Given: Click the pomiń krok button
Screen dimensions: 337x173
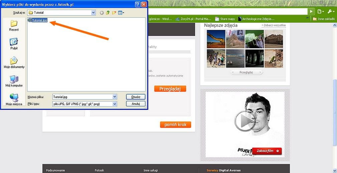Looking at the screenshot, I should click(x=175, y=125).
